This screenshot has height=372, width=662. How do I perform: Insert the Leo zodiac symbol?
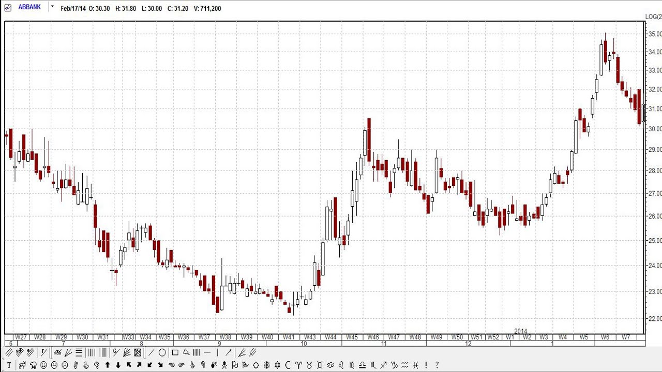341,365
